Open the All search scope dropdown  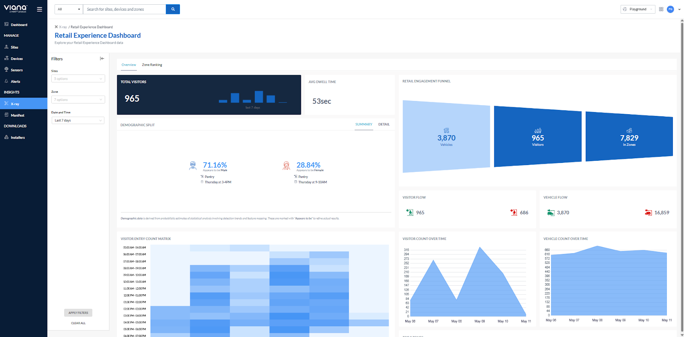(68, 9)
